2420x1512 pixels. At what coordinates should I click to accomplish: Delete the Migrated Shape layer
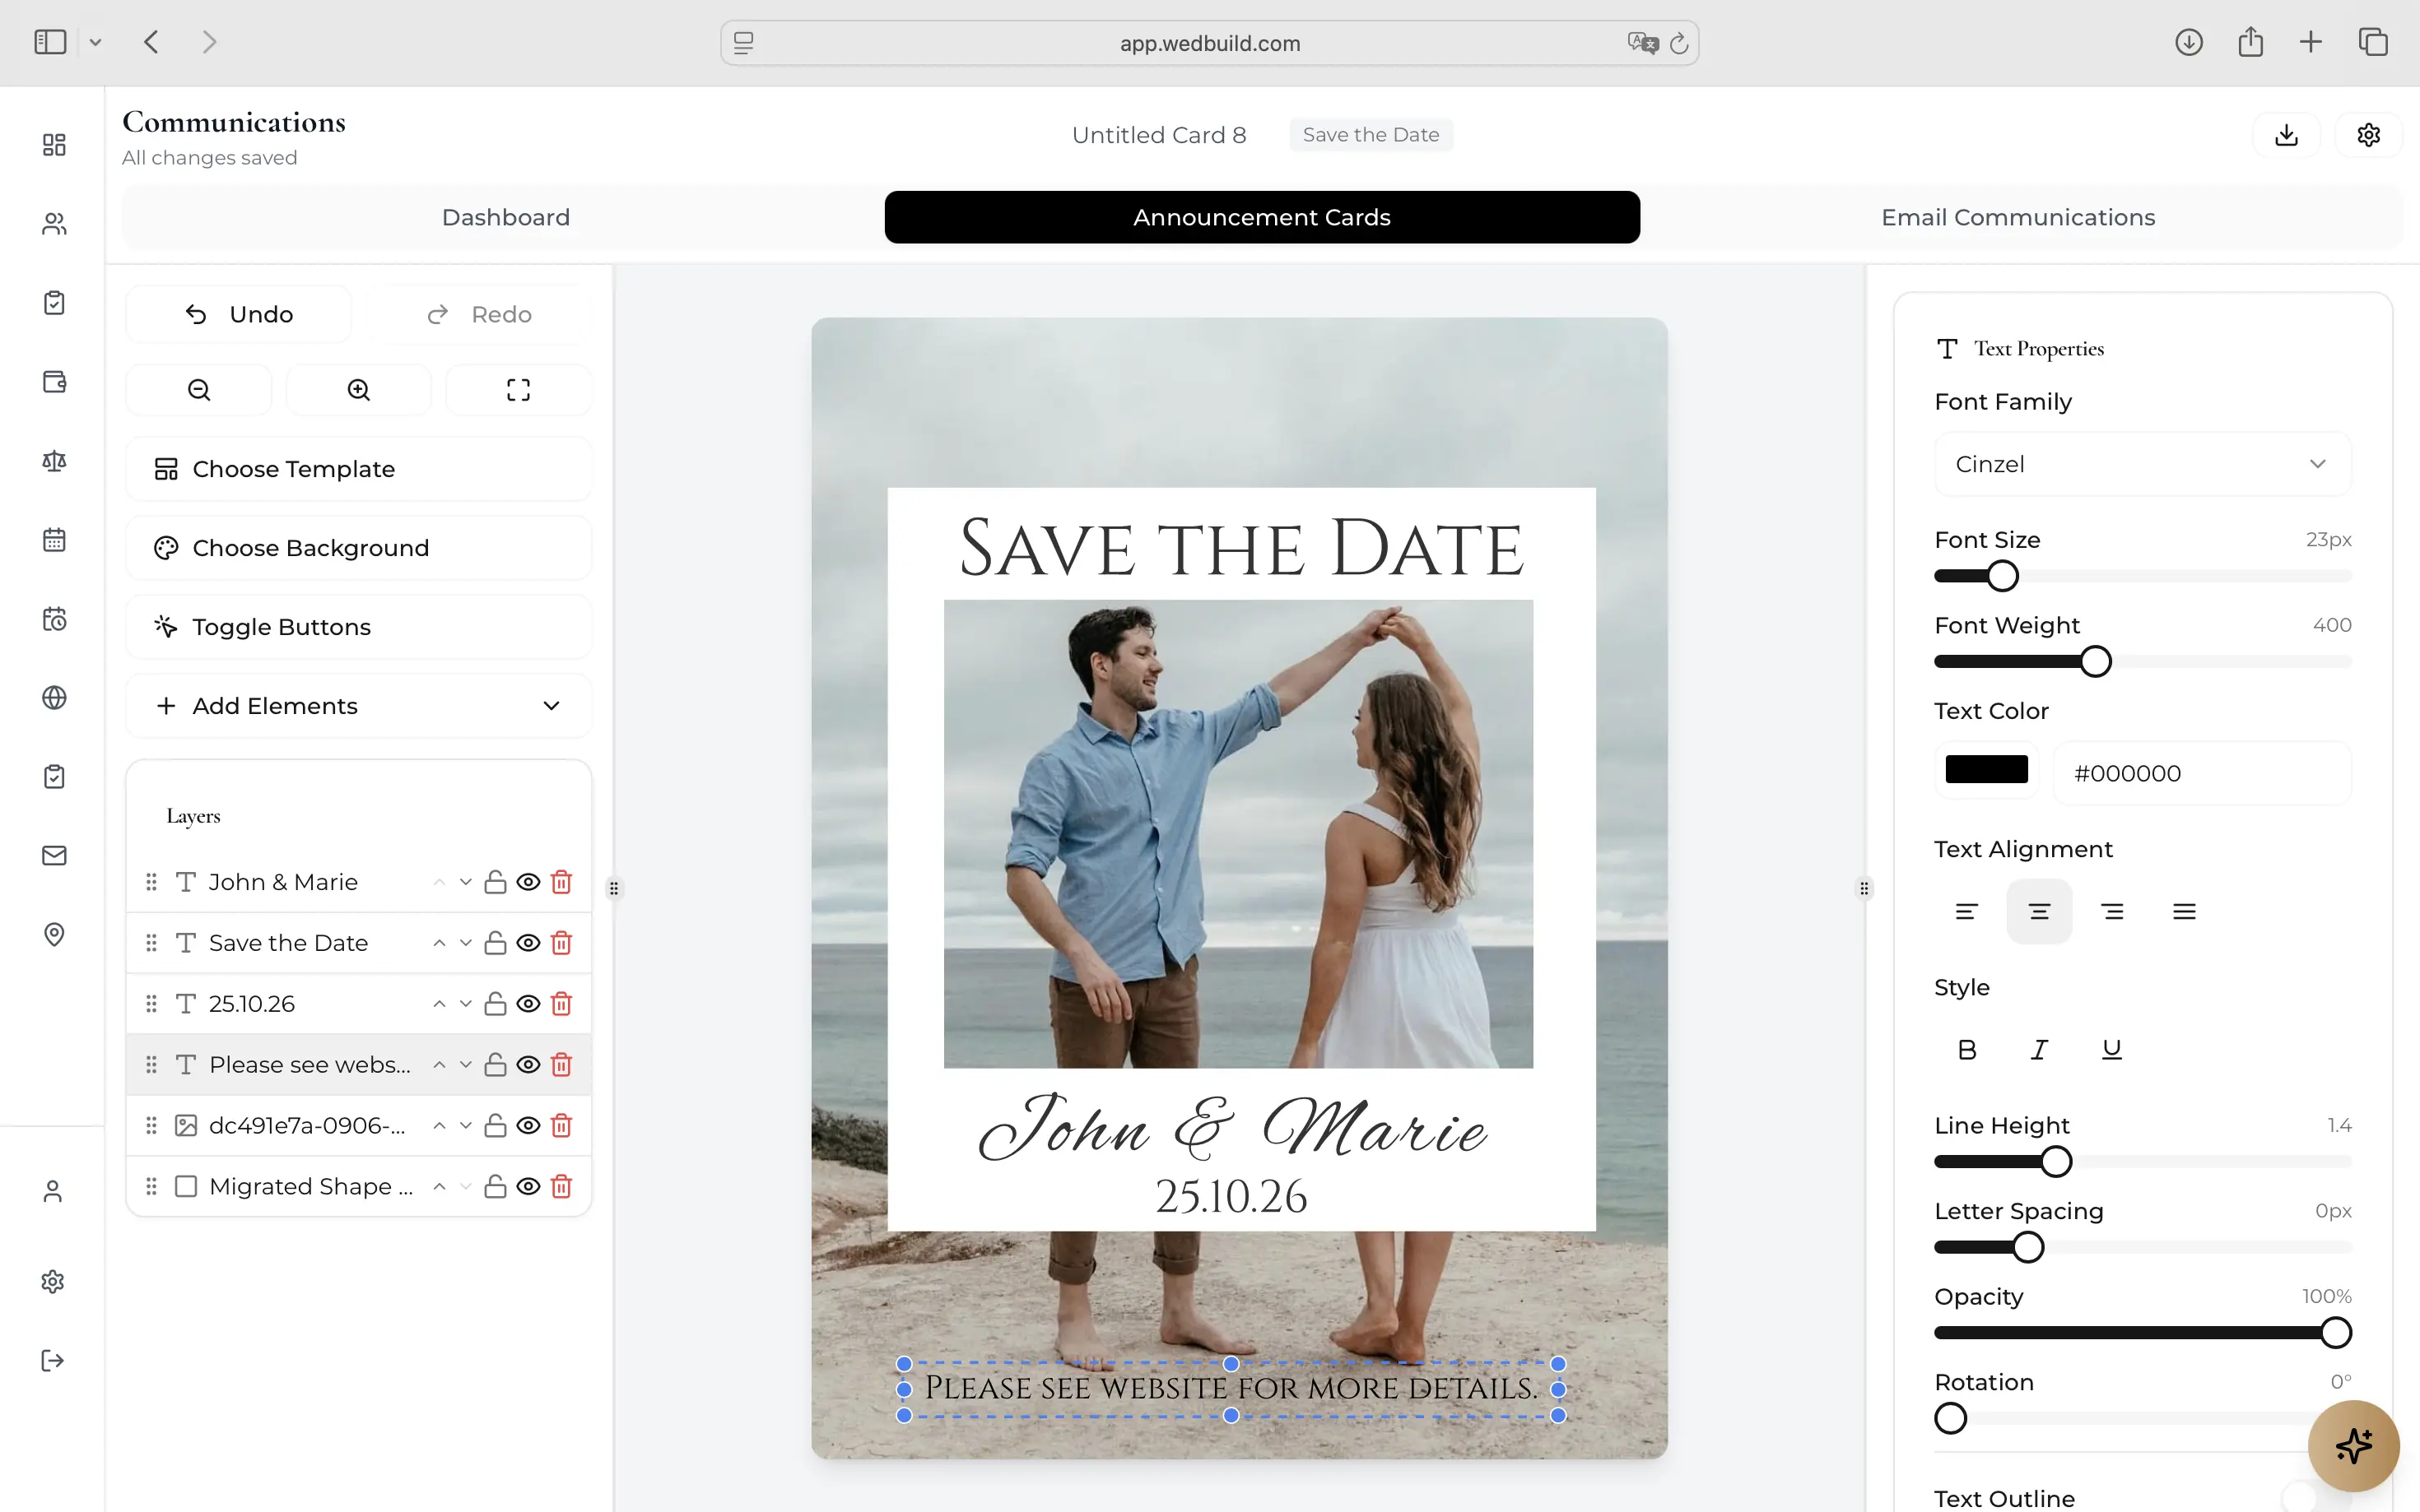point(562,1187)
